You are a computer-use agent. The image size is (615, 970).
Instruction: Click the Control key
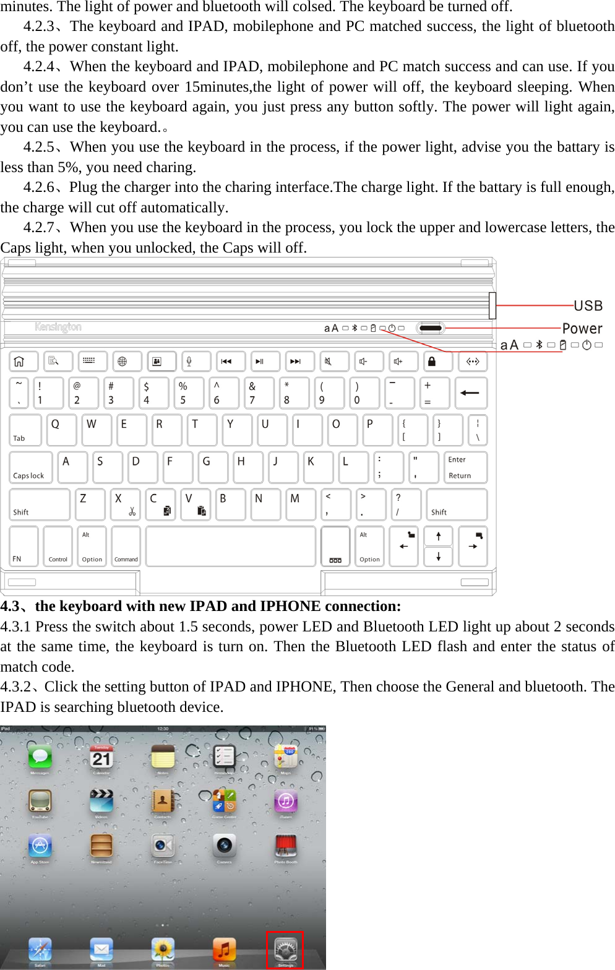[x=58, y=546]
